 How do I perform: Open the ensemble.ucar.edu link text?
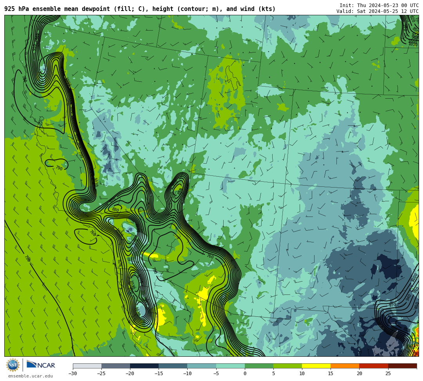pyautogui.click(x=31, y=376)
